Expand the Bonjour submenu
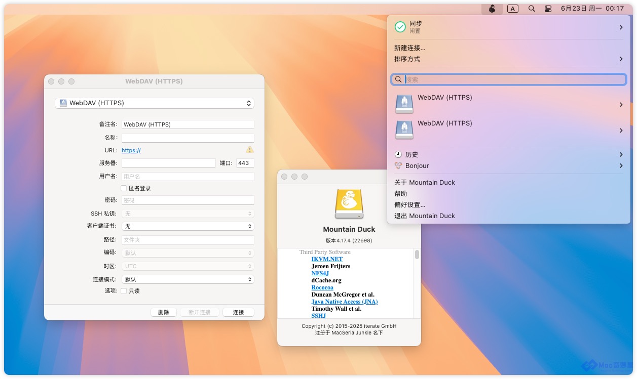 621,165
